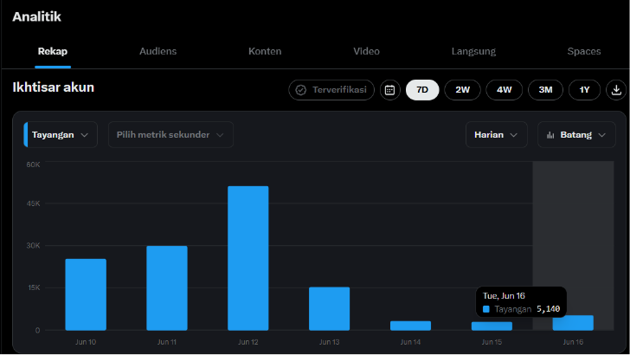Screen dimensions: 630x355
Task: Click the Jun 13 bar
Action: (329, 309)
